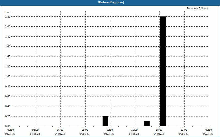This screenshot has width=220, height=137.
Task: Select the 21:00 time label
Action: [184, 130]
